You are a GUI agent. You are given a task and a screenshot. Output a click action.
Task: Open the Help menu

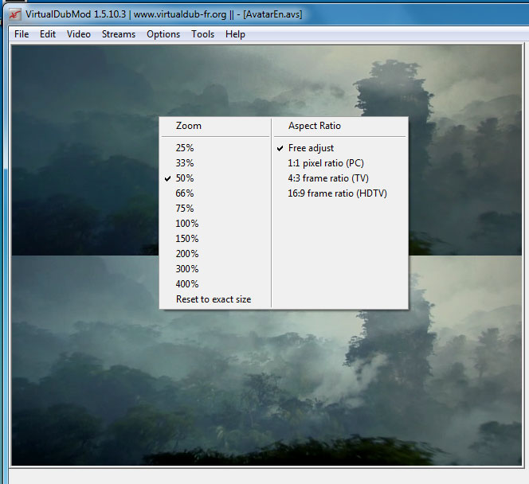235,34
